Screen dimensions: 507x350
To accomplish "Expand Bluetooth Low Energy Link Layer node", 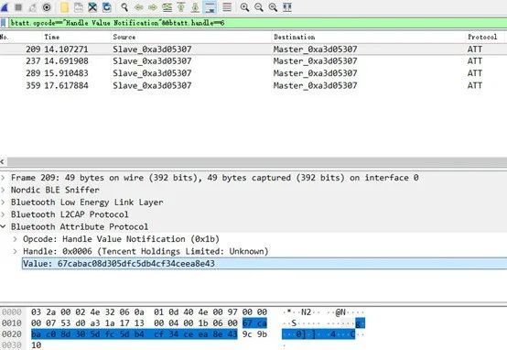I will [x=3, y=202].
